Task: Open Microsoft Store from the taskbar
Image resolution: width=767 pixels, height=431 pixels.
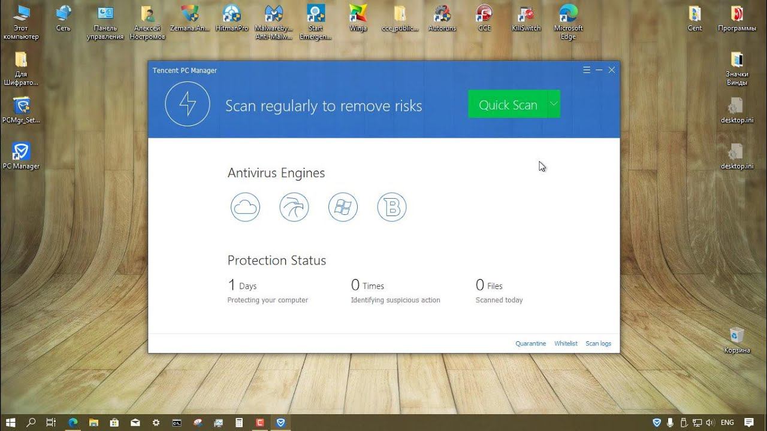Action: pos(114,422)
